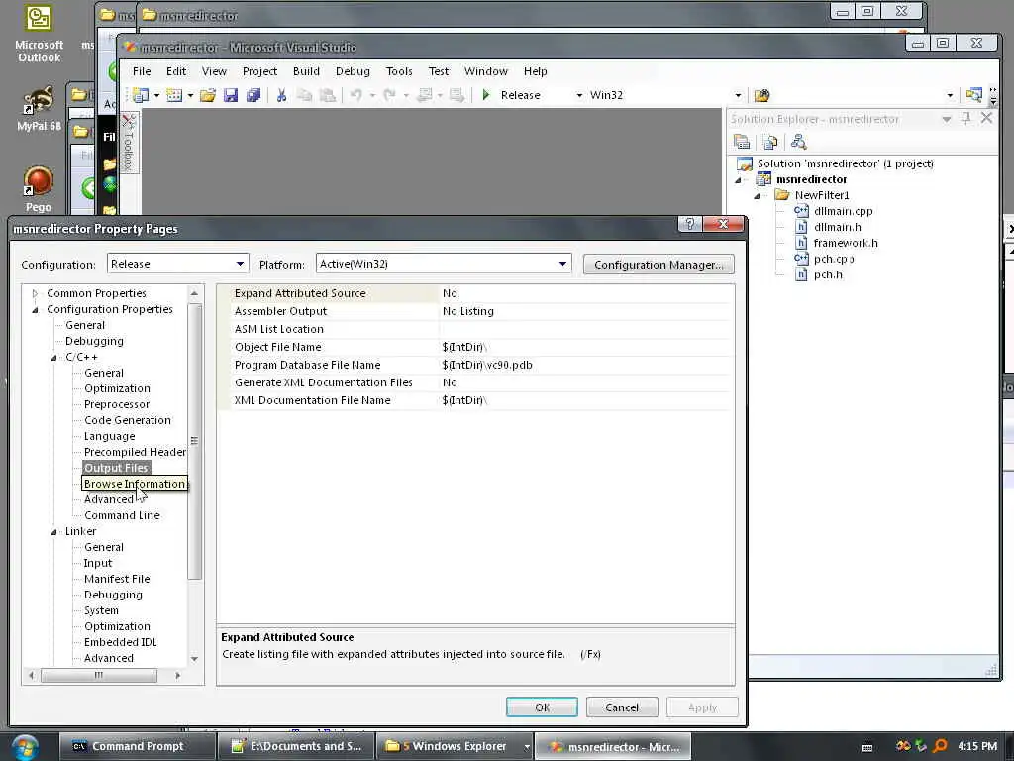The height and width of the screenshot is (761, 1014).
Task: Open Configuration Manager
Action: pos(659,264)
